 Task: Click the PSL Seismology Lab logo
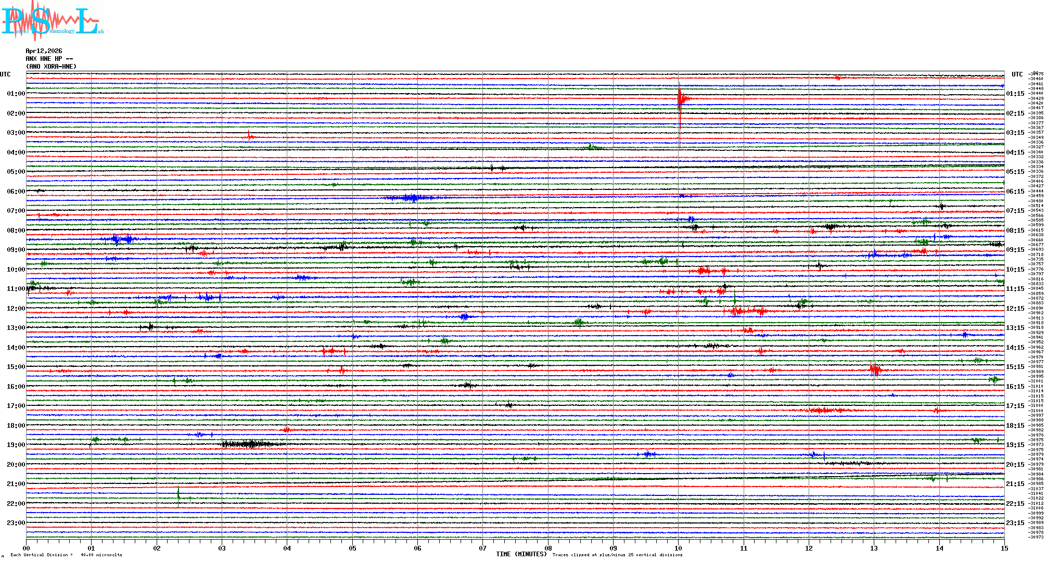[52, 21]
